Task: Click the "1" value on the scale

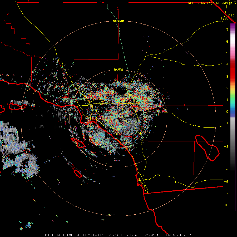Action: pos(227,100)
